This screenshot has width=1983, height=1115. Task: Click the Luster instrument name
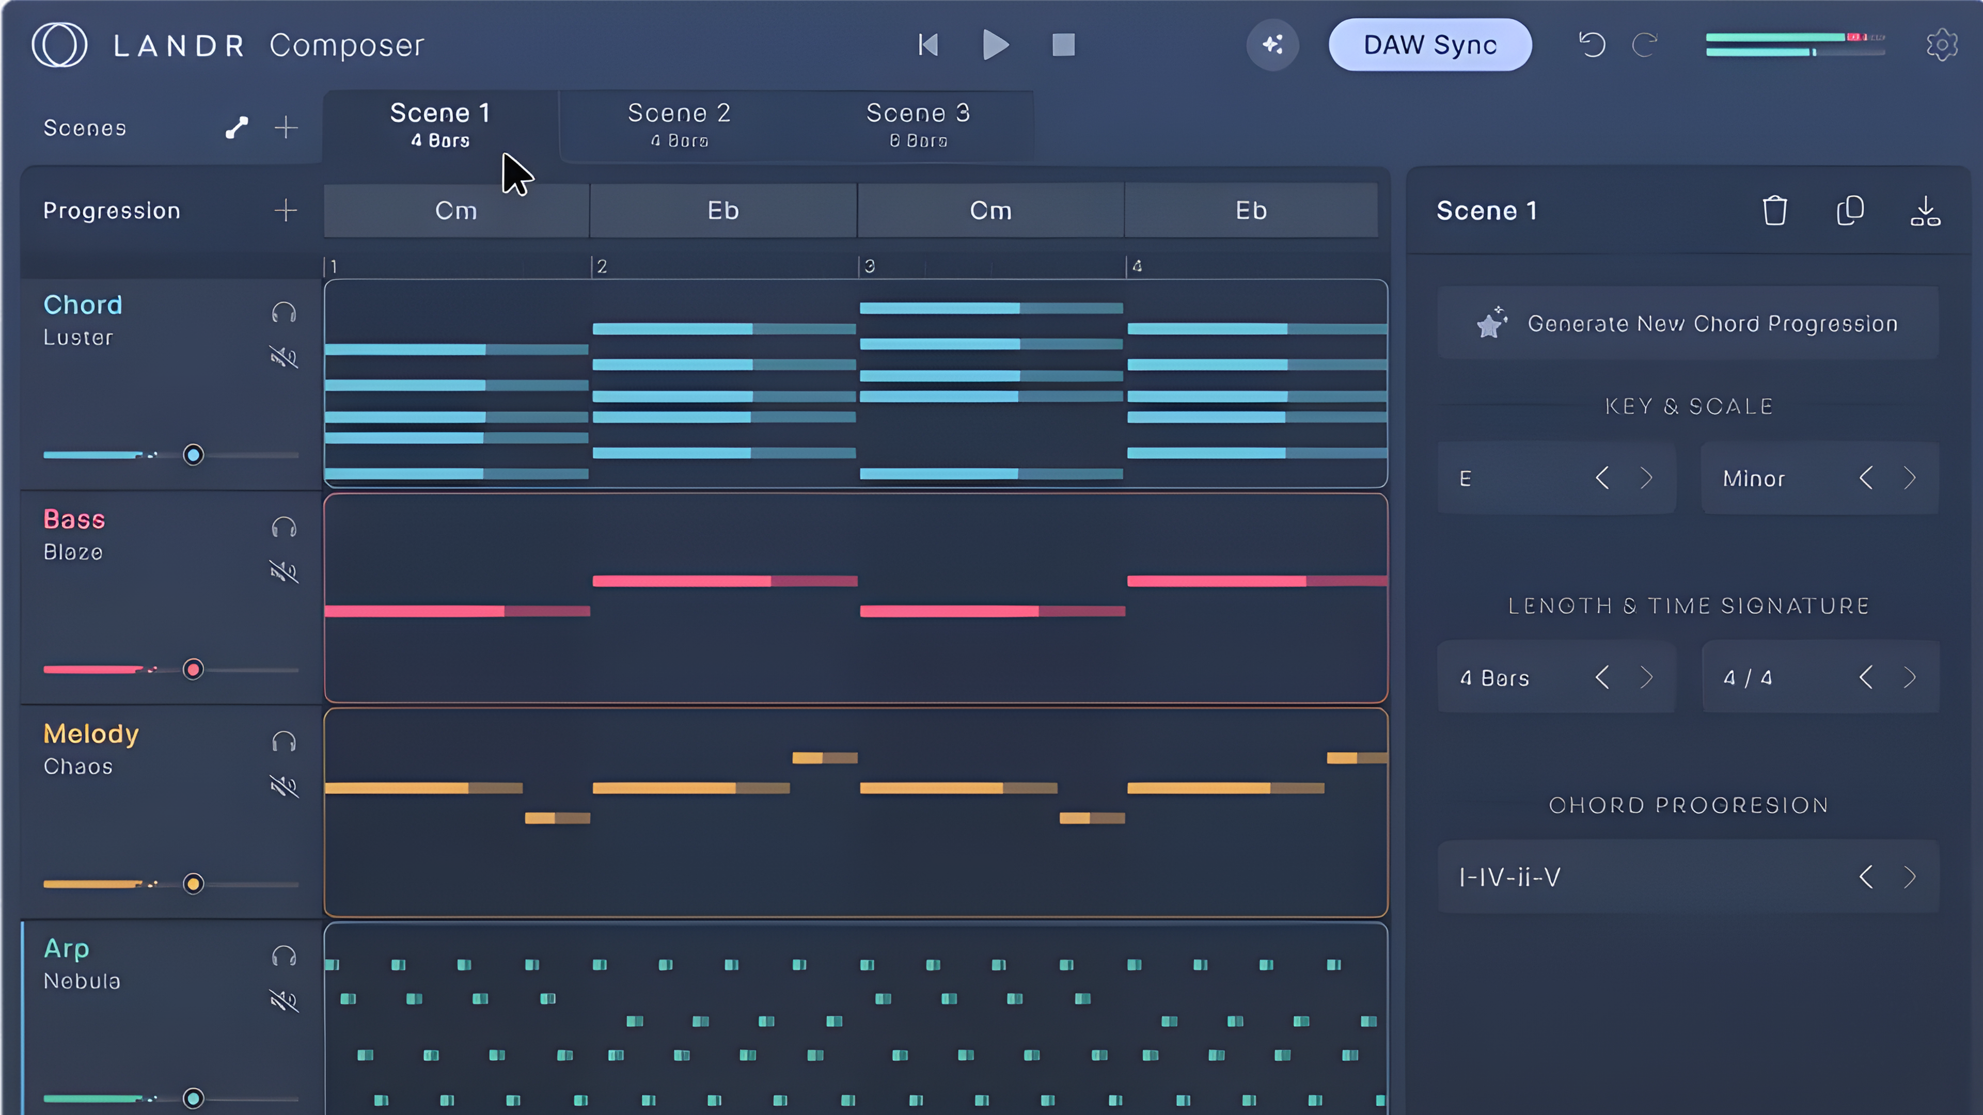[x=78, y=338]
